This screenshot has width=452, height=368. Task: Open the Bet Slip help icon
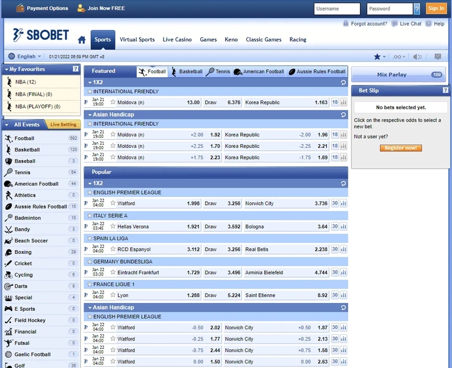tap(445, 90)
